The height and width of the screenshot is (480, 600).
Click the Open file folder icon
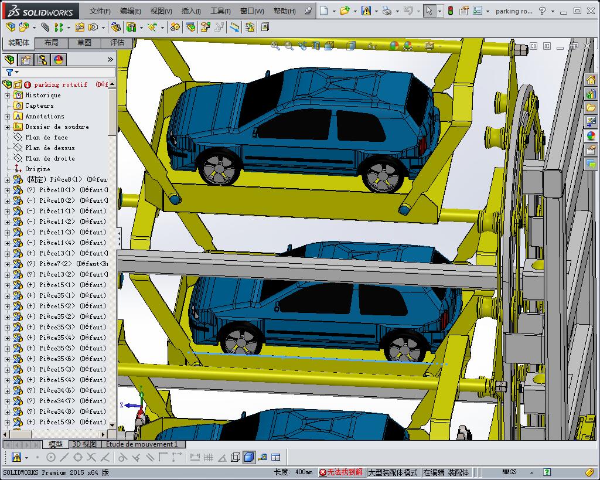tap(345, 11)
